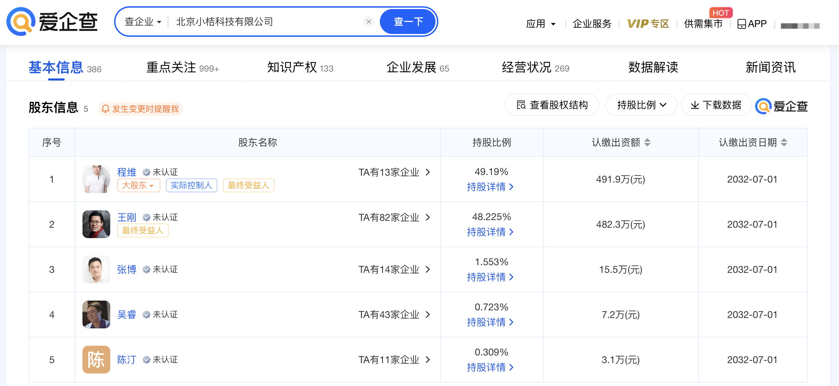Open 企业服务 in the top navigation
Viewport: 839px width, 386px height.
coord(592,24)
